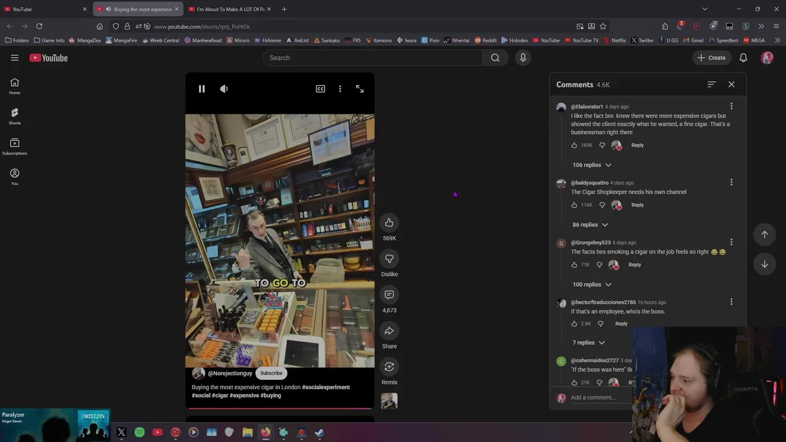Pause the Shorts video
Screen dimensions: 786x442
[201, 89]
